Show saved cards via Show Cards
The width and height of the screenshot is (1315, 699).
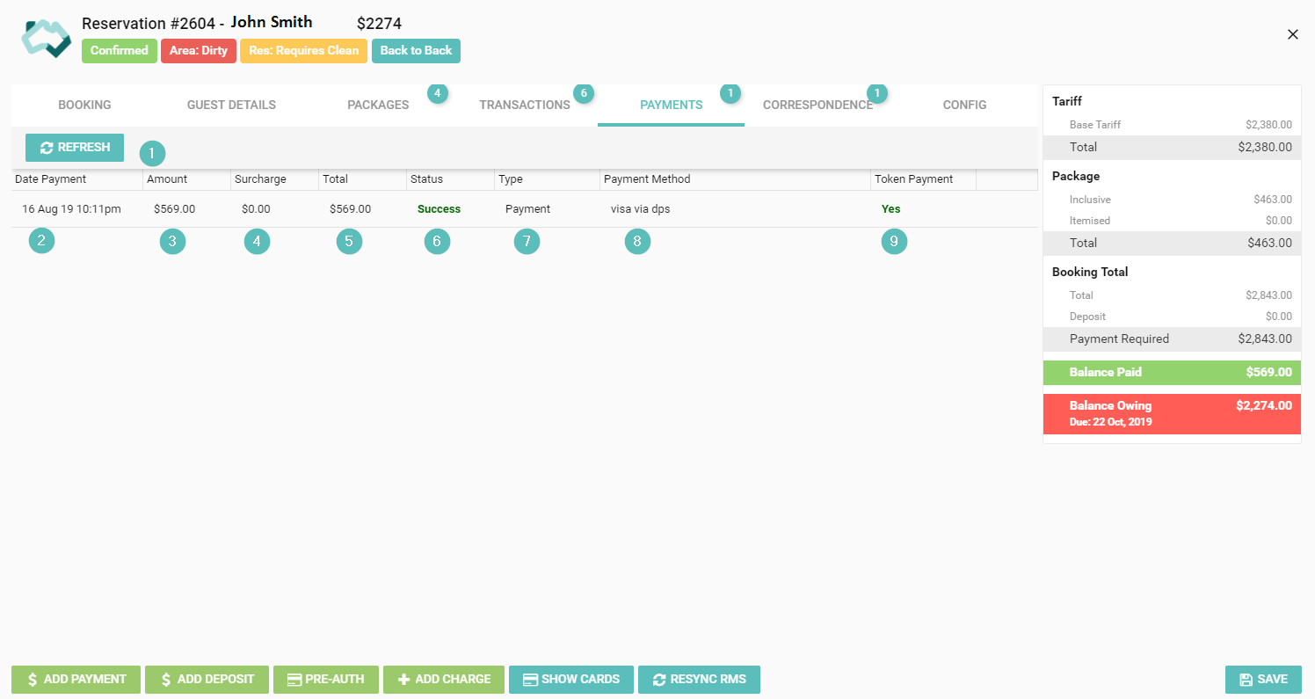pos(570,680)
